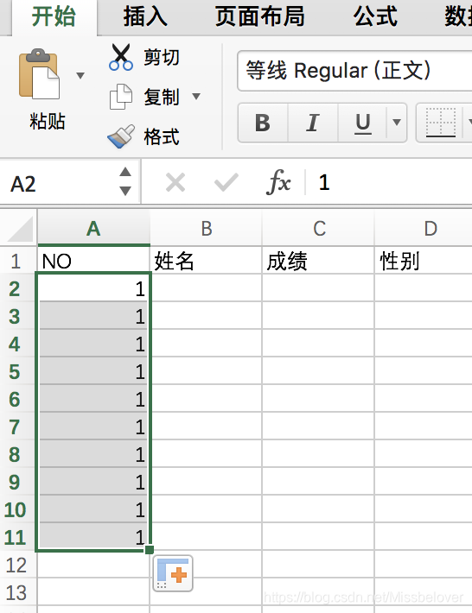
Task: Click the 格式 label
Action: pyautogui.click(x=162, y=136)
